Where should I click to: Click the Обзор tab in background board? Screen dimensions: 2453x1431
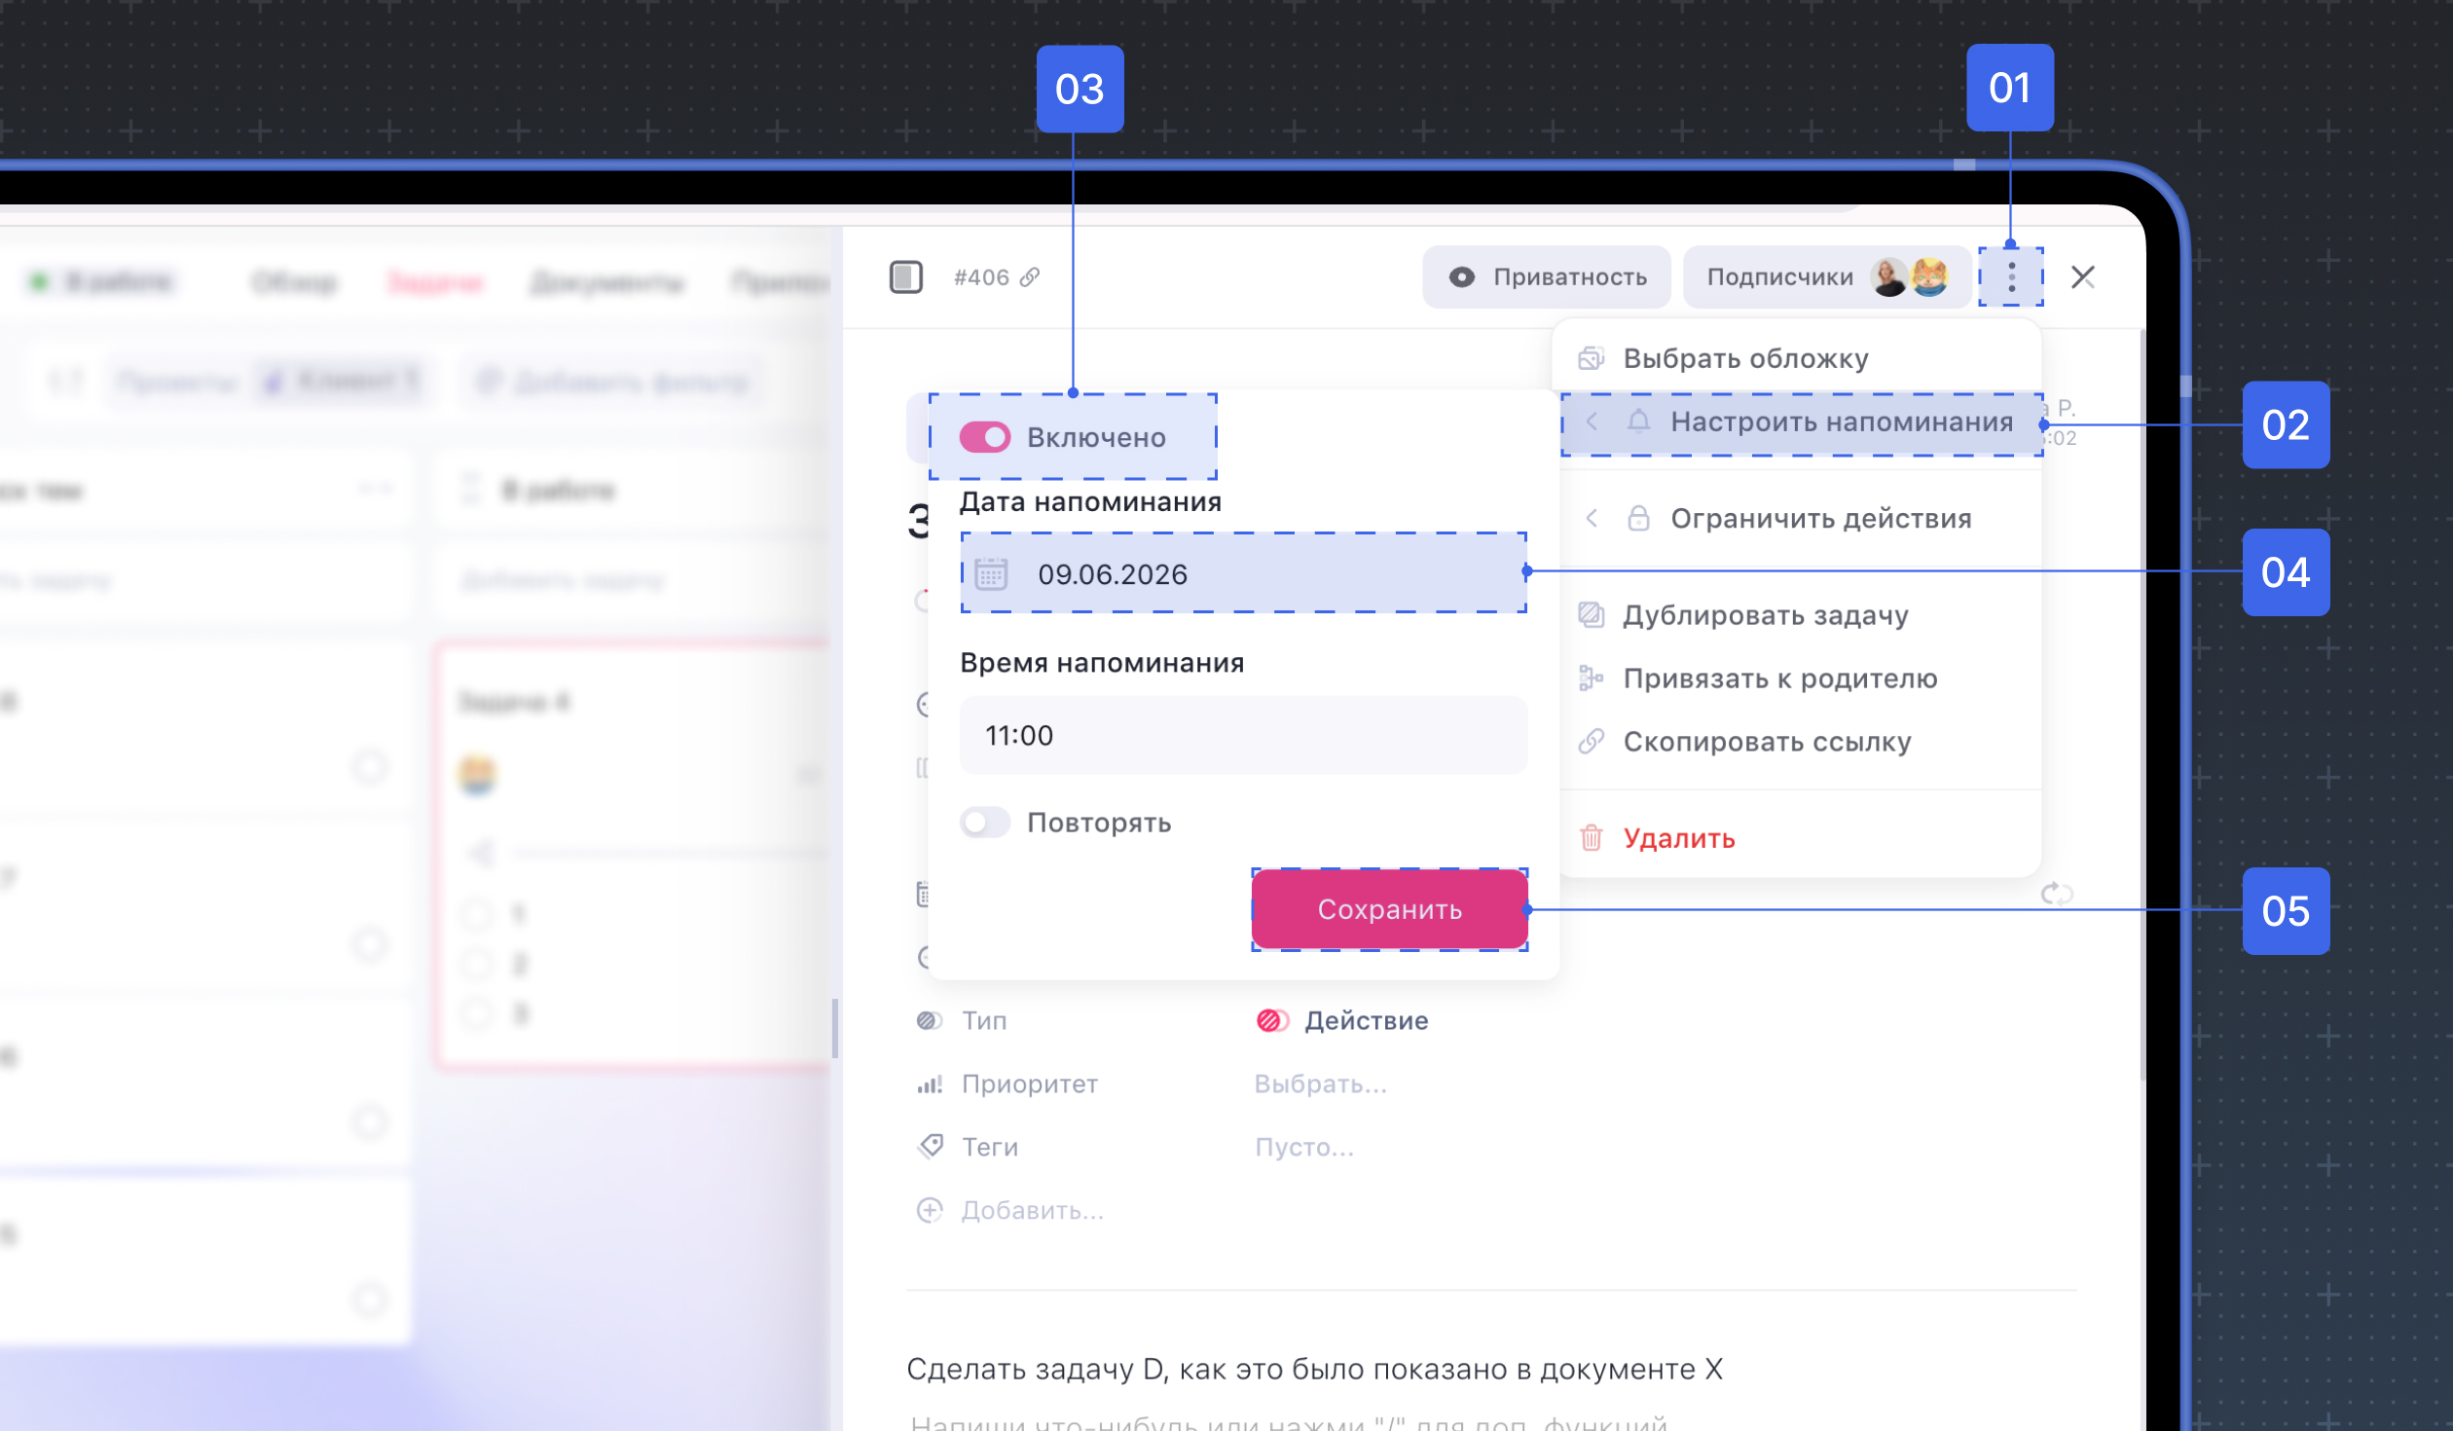(294, 282)
